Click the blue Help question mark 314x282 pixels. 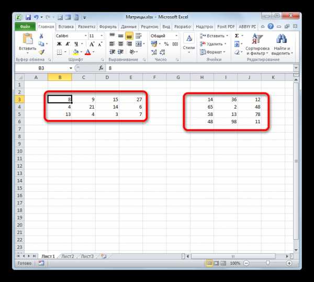click(271, 27)
